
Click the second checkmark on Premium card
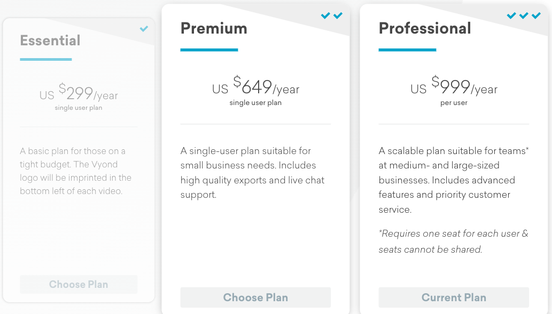[338, 15]
